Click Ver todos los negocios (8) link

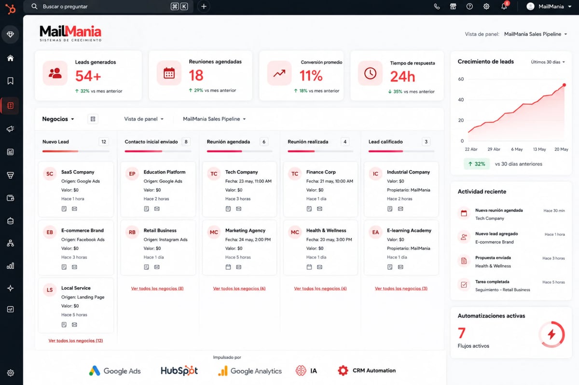coord(157,289)
